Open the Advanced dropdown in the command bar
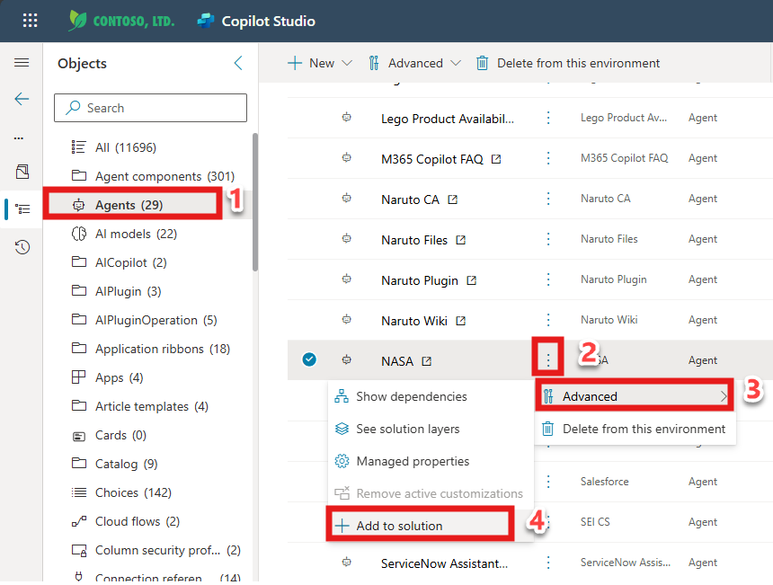Image resolution: width=773 pixels, height=585 pixels. coord(414,63)
